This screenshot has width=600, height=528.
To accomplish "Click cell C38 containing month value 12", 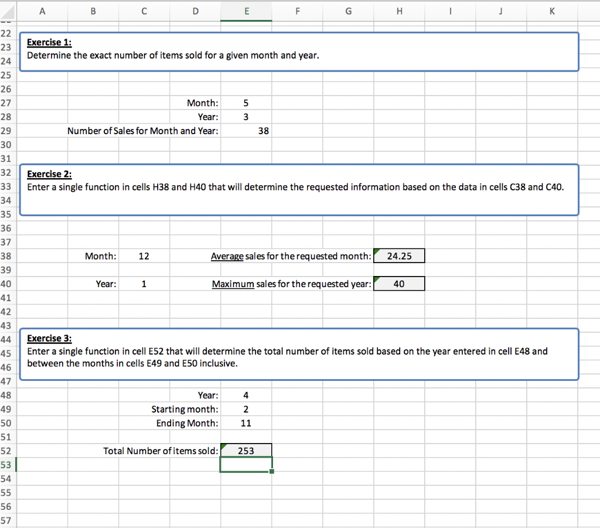I will (x=144, y=256).
